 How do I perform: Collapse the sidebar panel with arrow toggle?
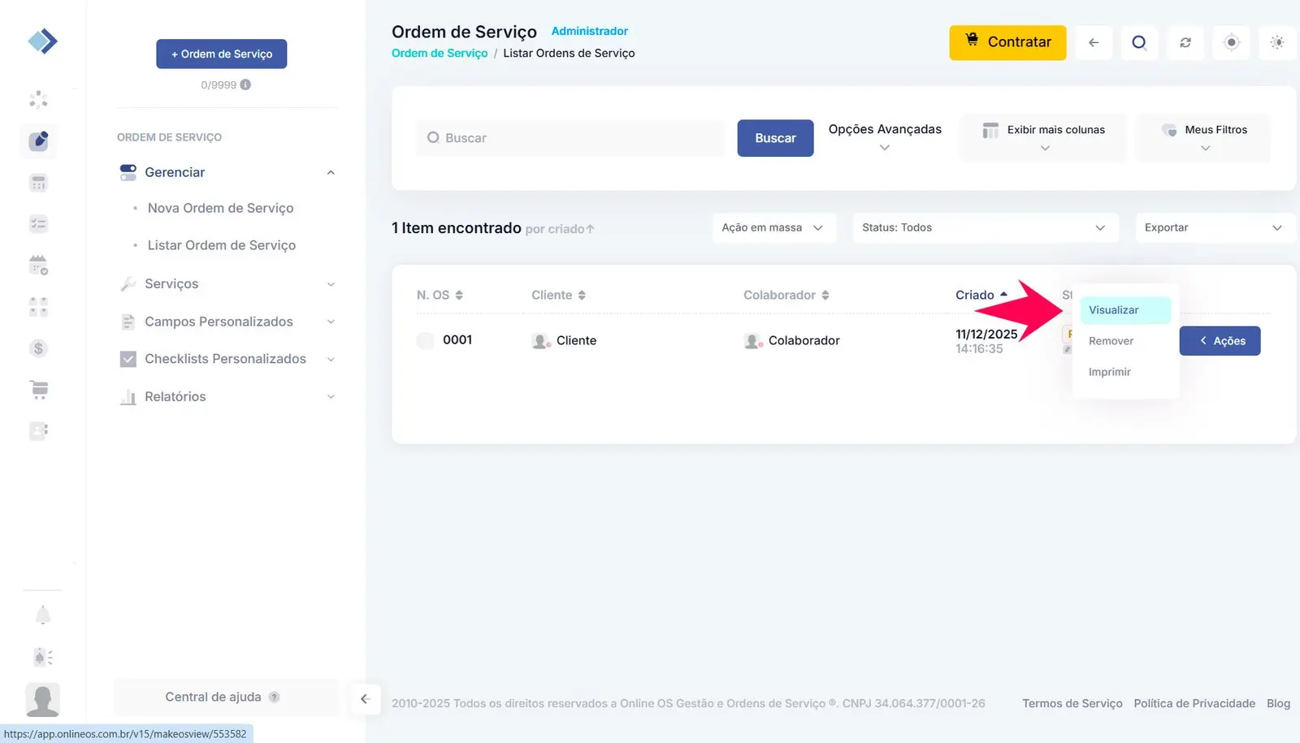(x=365, y=698)
